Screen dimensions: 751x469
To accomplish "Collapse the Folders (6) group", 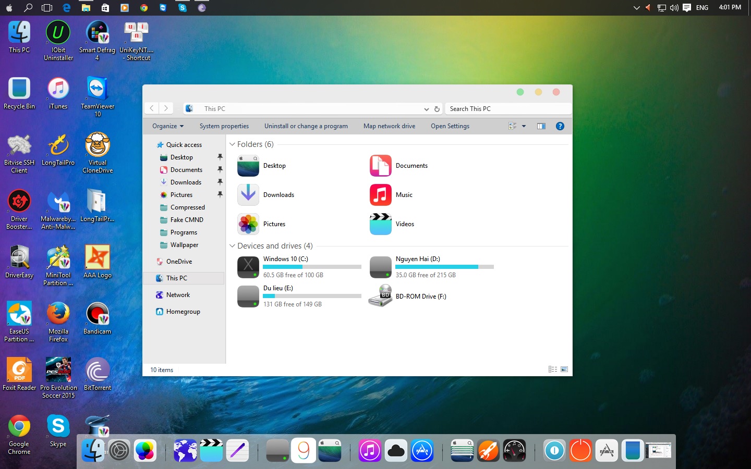I will tap(232, 144).
